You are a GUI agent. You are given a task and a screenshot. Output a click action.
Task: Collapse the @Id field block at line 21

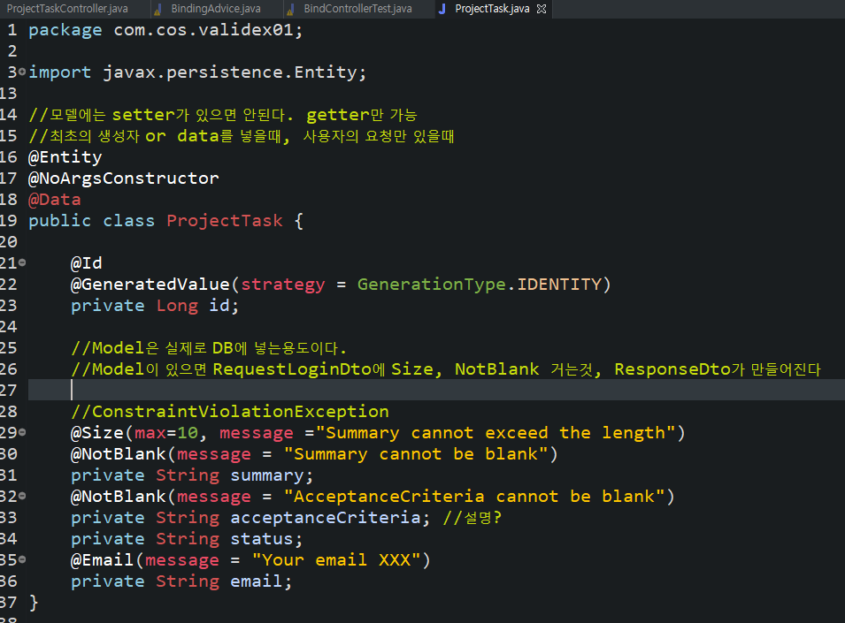click(22, 262)
